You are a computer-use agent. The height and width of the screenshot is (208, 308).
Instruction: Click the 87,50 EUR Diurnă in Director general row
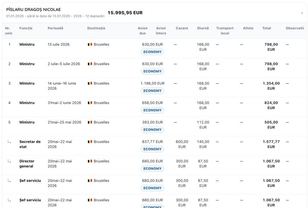click(203, 164)
